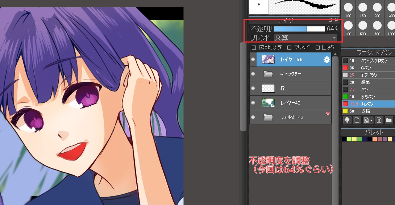The width and height of the screenshot is (395, 205).
Task: Pick the pale yellow palette swatch
Action: pyautogui.click(x=390, y=139)
